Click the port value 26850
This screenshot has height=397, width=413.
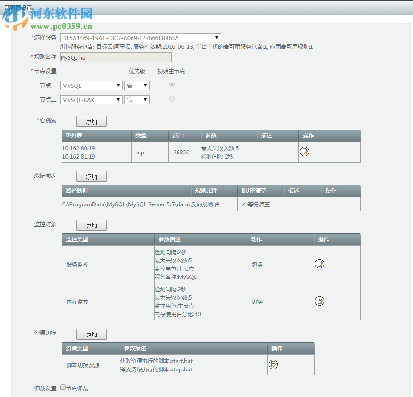pyautogui.click(x=181, y=153)
